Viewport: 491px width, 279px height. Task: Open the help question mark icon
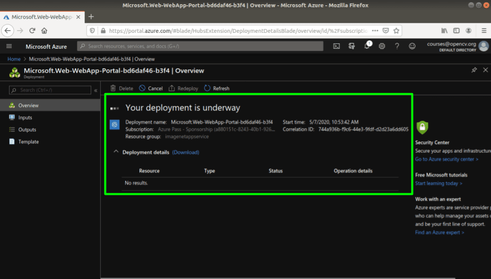pyautogui.click(x=397, y=46)
